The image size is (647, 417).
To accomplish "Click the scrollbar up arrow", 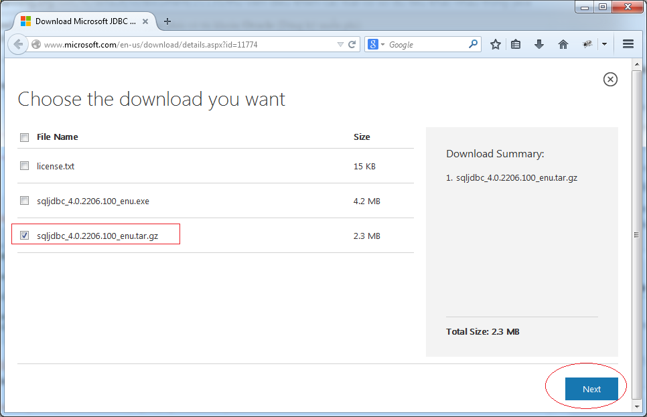I will [637, 64].
